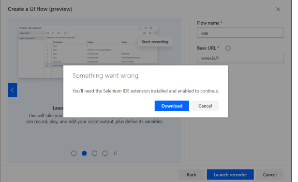Viewport: 298px width, 182px height.
Task: Click the 'Base URL' label
Action: pyautogui.click(x=207, y=48)
